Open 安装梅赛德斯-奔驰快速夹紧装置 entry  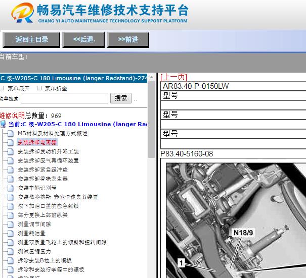pos(58,197)
